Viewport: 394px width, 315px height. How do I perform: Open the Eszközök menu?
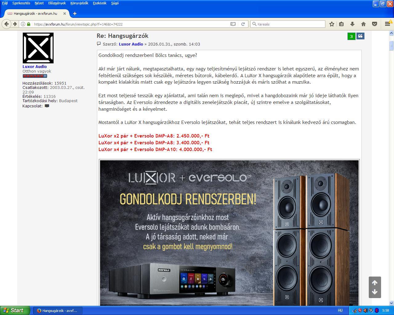click(100, 3)
